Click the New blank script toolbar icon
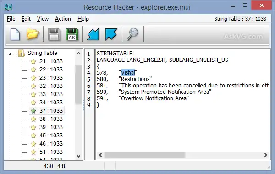The image size is (275, 174). click(x=15, y=34)
